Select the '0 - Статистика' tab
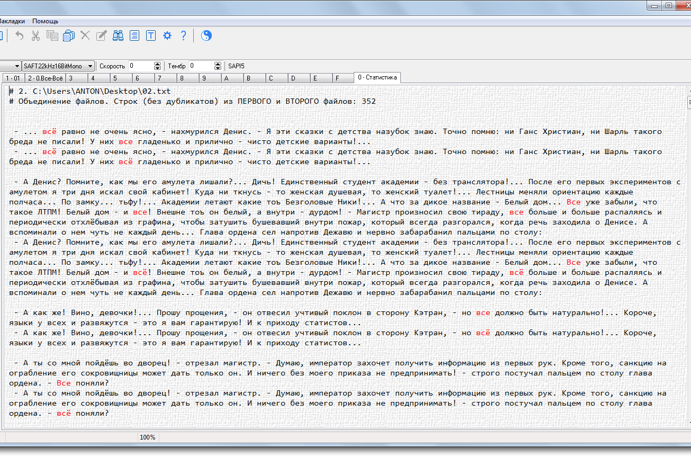The image size is (691, 457). point(377,77)
